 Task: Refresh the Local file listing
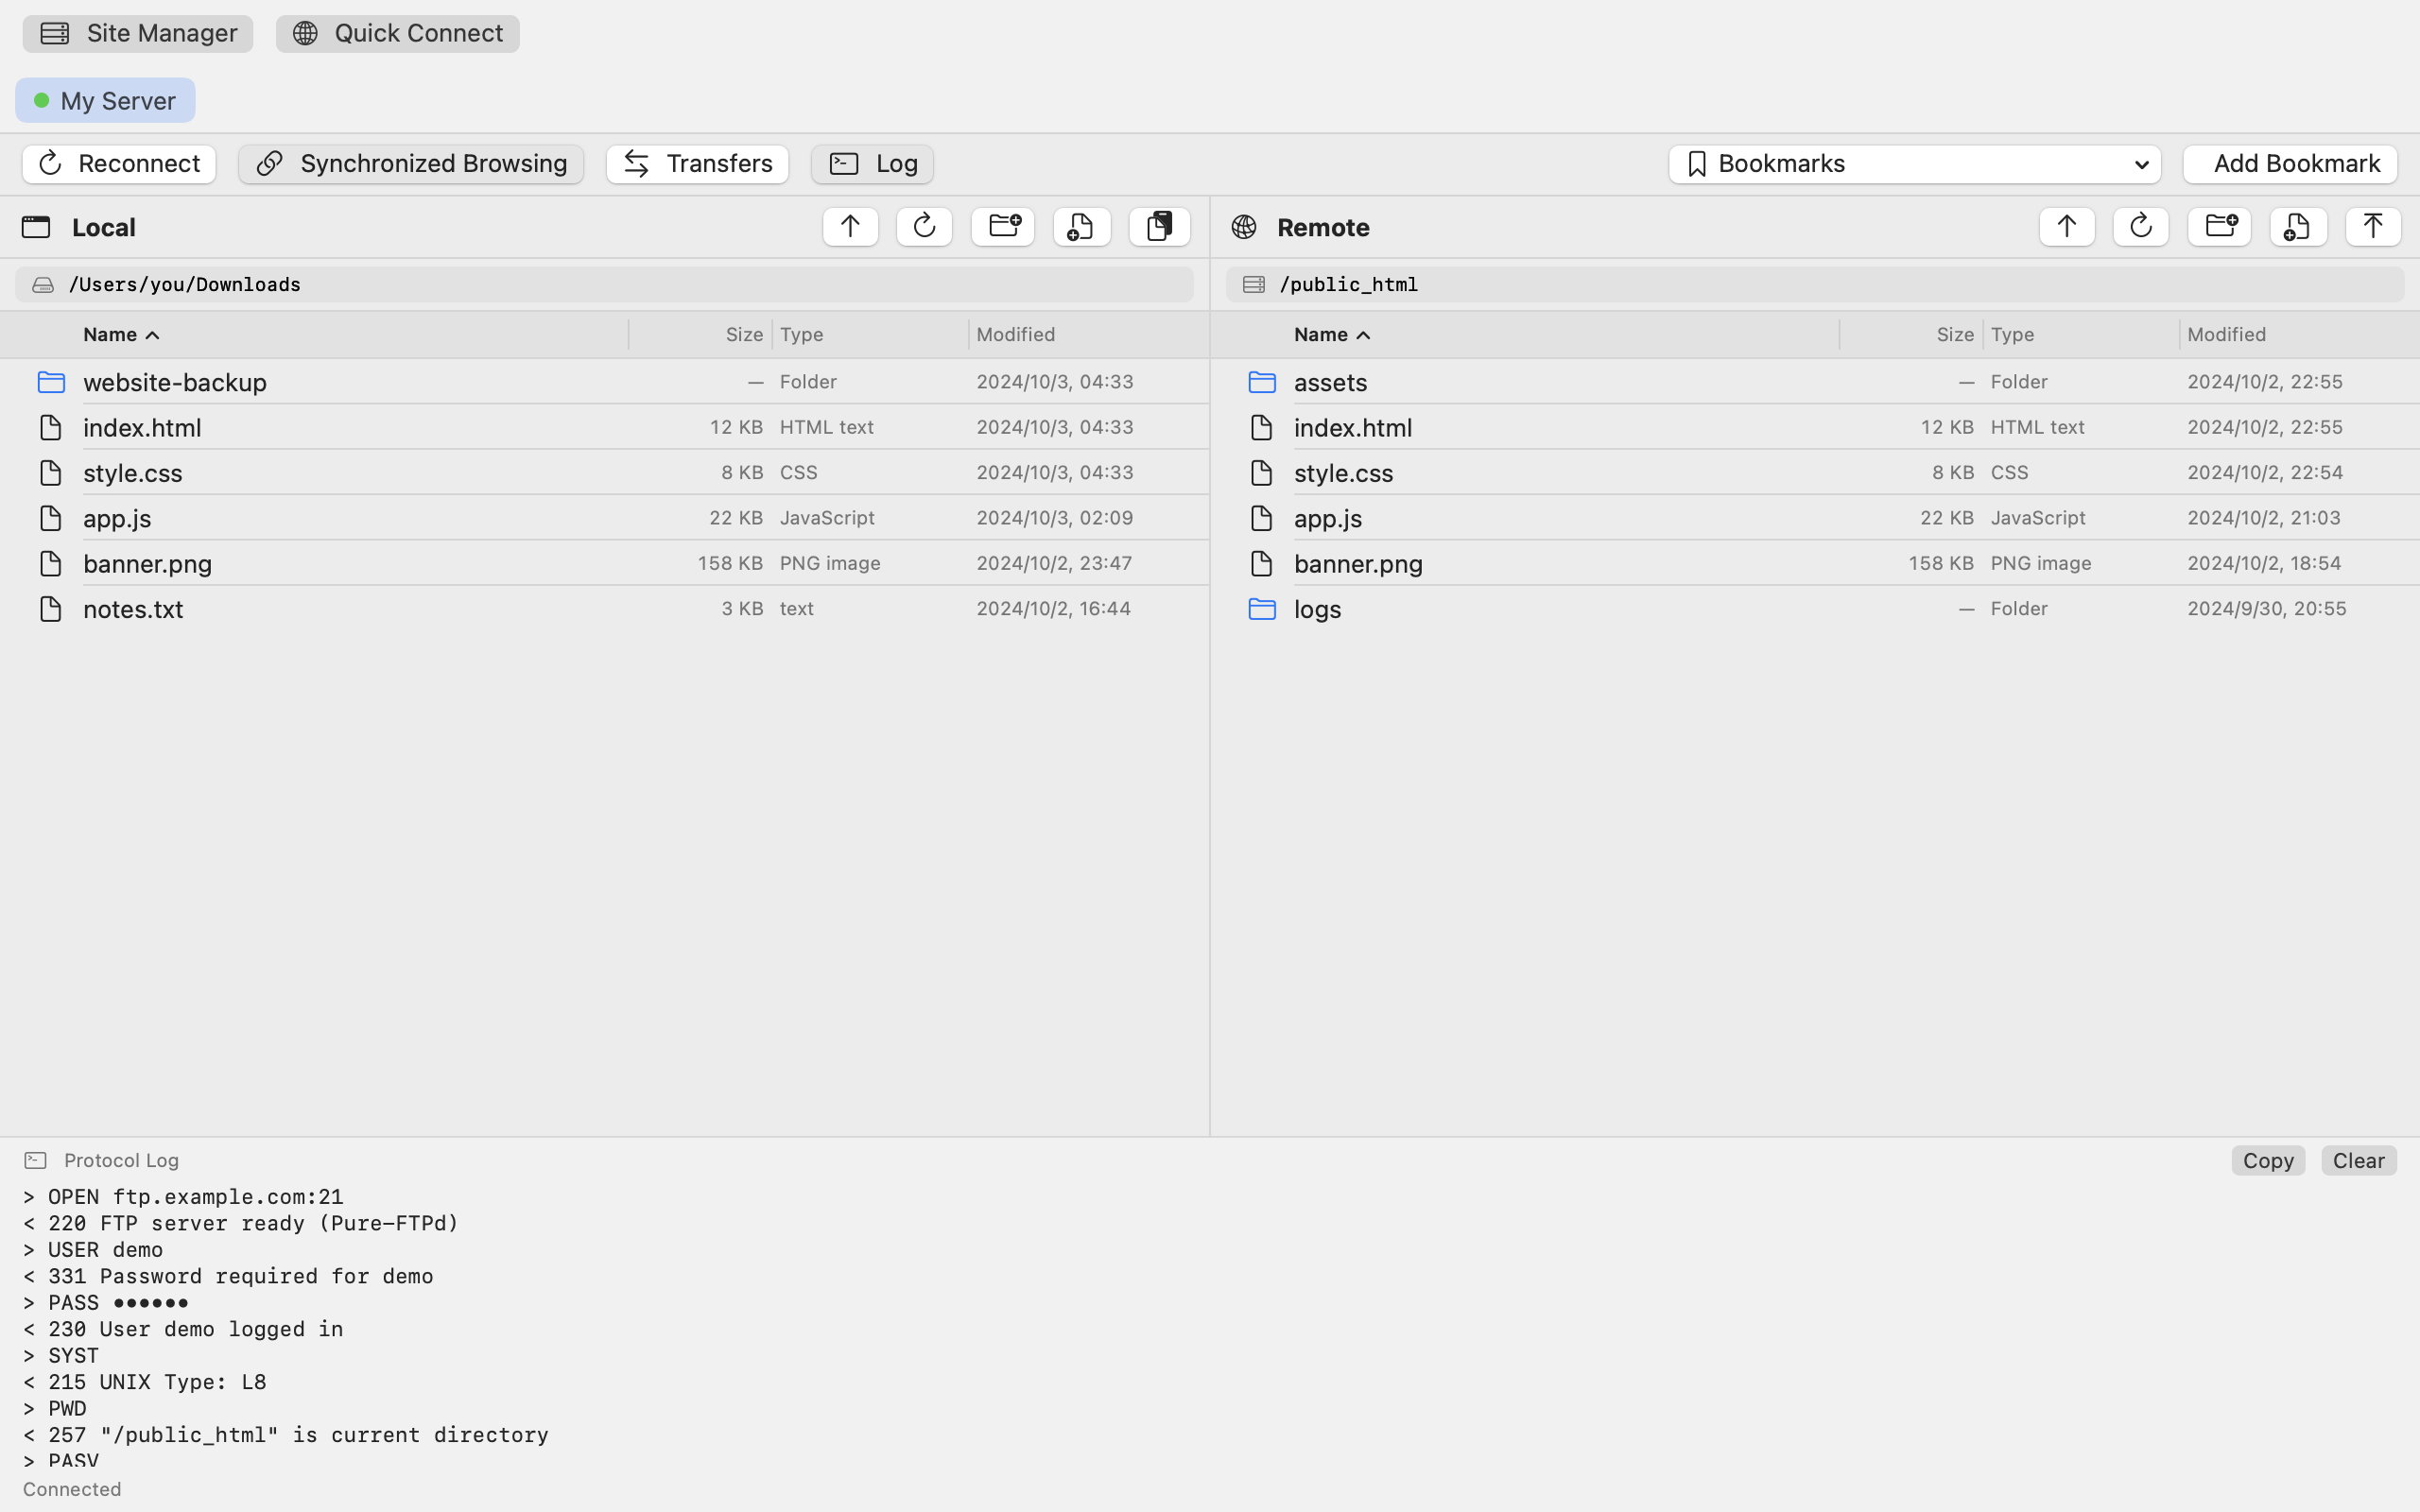pos(924,227)
